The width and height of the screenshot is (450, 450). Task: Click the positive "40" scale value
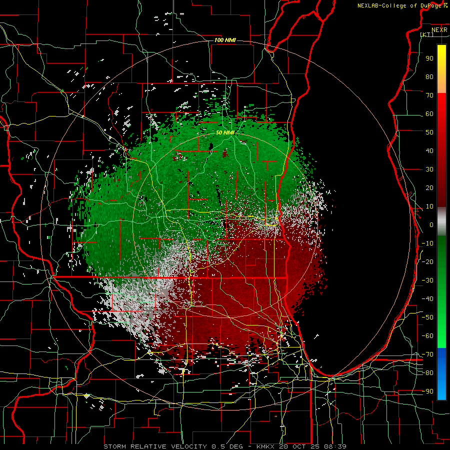pyautogui.click(x=429, y=150)
